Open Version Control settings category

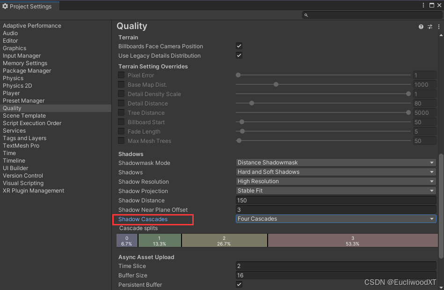click(23, 176)
